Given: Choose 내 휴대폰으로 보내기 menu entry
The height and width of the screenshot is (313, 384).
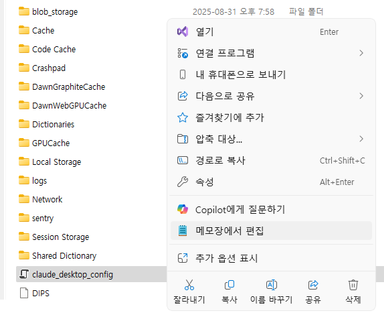Looking at the screenshot, I should (272, 74).
